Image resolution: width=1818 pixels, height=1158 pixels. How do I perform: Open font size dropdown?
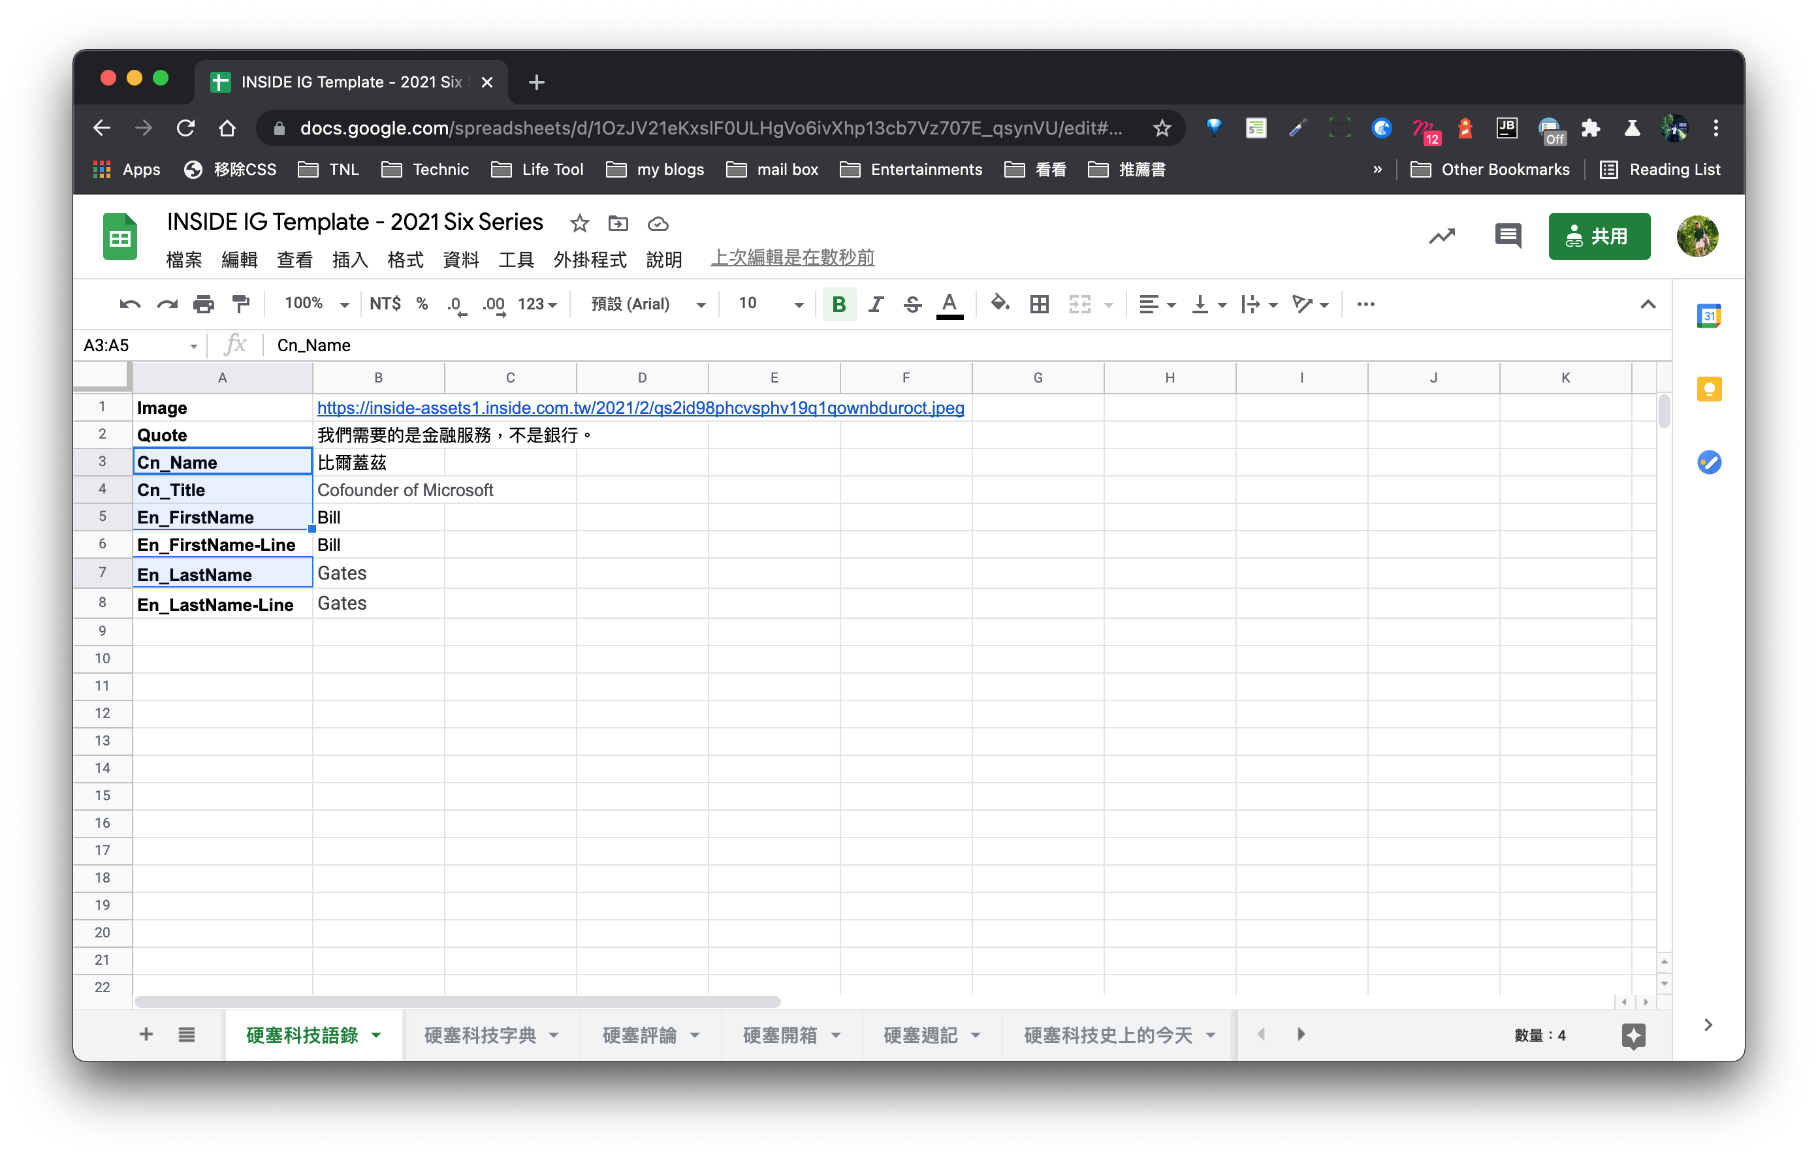click(770, 304)
